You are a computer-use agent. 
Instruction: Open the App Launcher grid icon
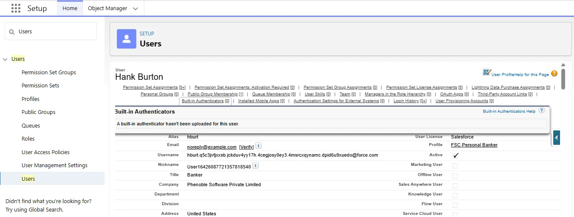[16, 8]
